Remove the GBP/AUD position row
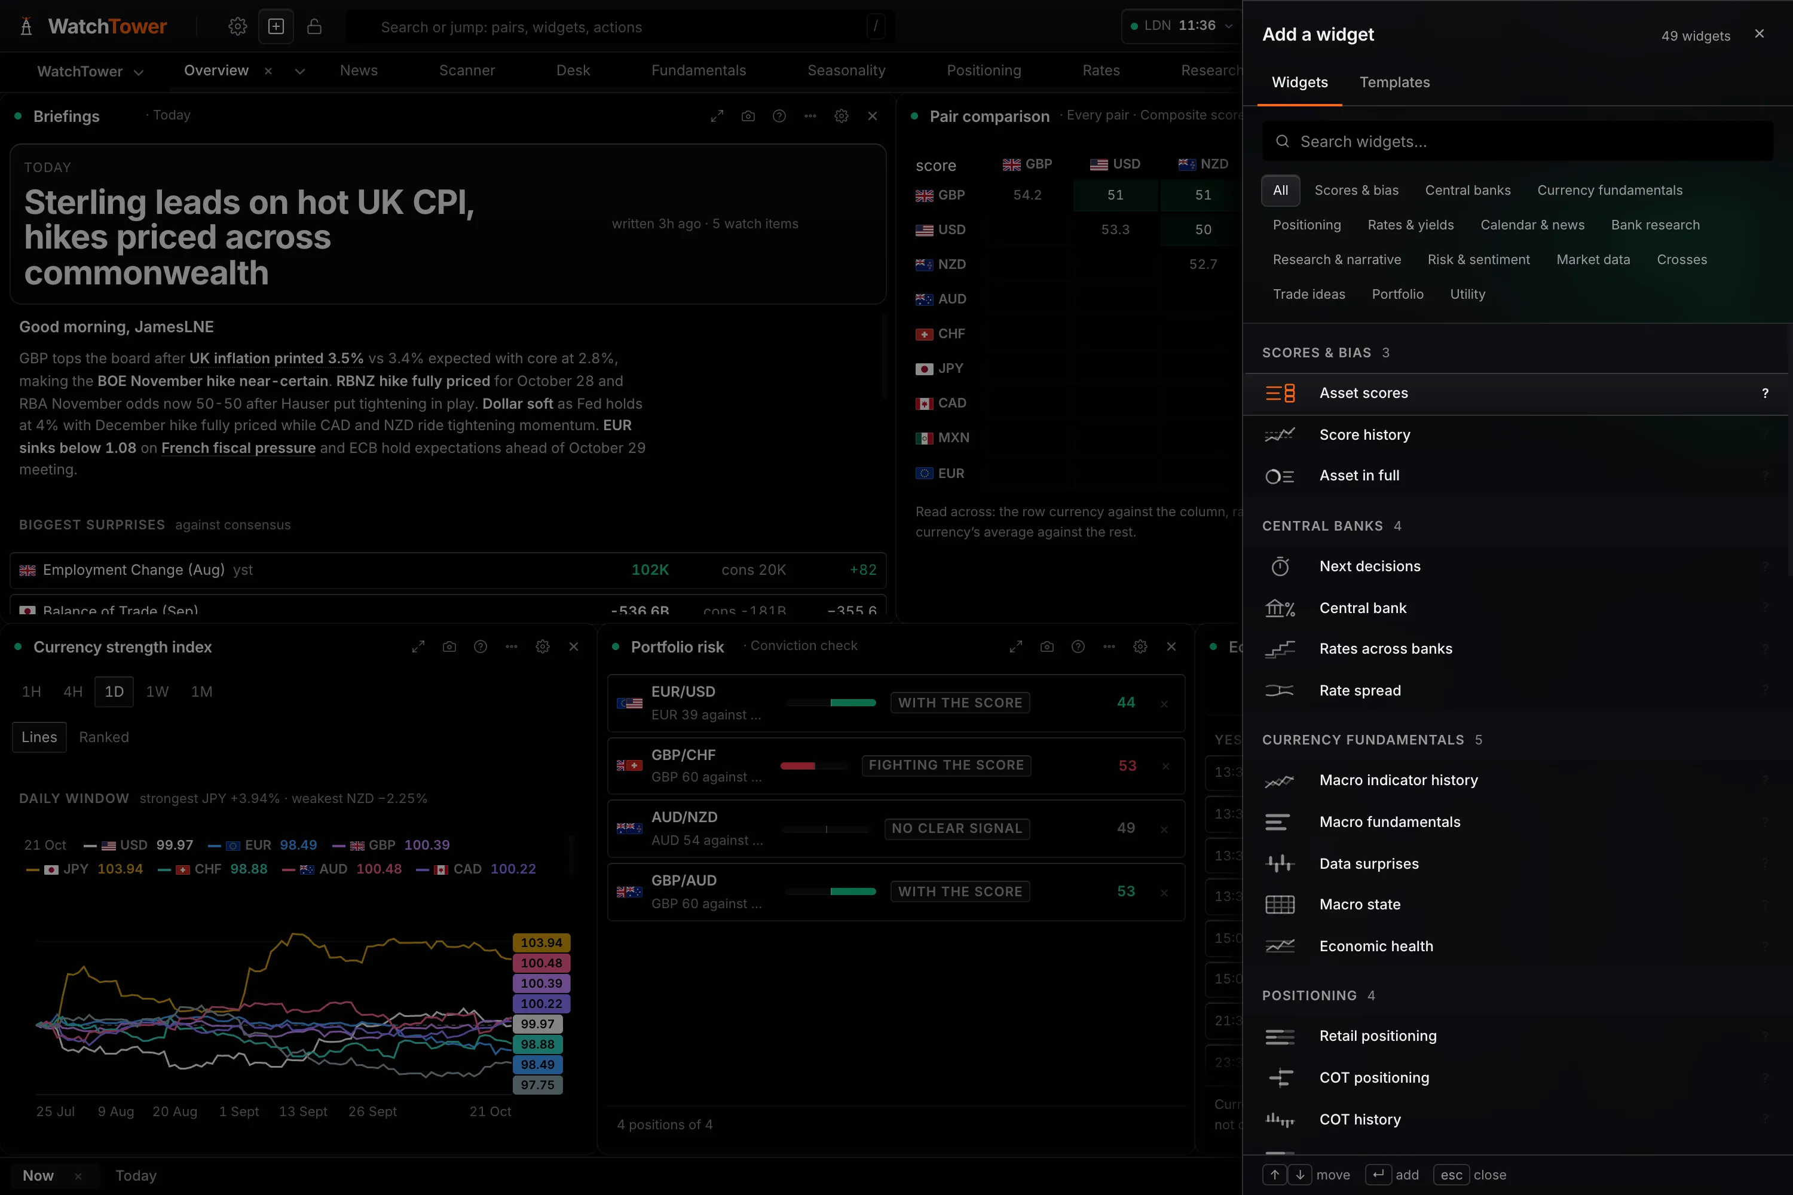The image size is (1793, 1195). coord(1164,893)
